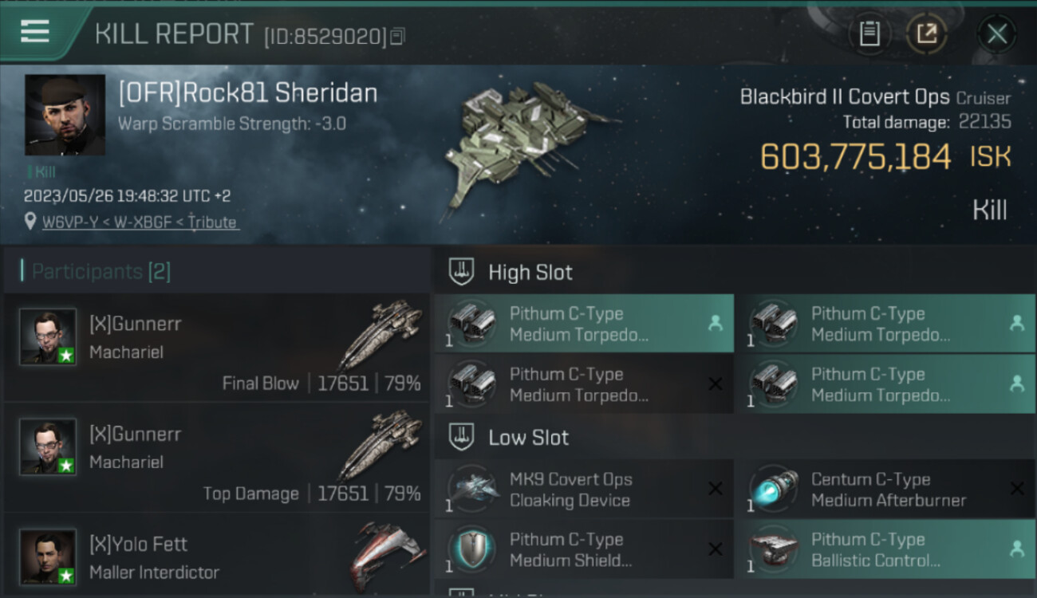This screenshot has width=1037, height=598.
Task: Close the kill report window
Action: (997, 34)
